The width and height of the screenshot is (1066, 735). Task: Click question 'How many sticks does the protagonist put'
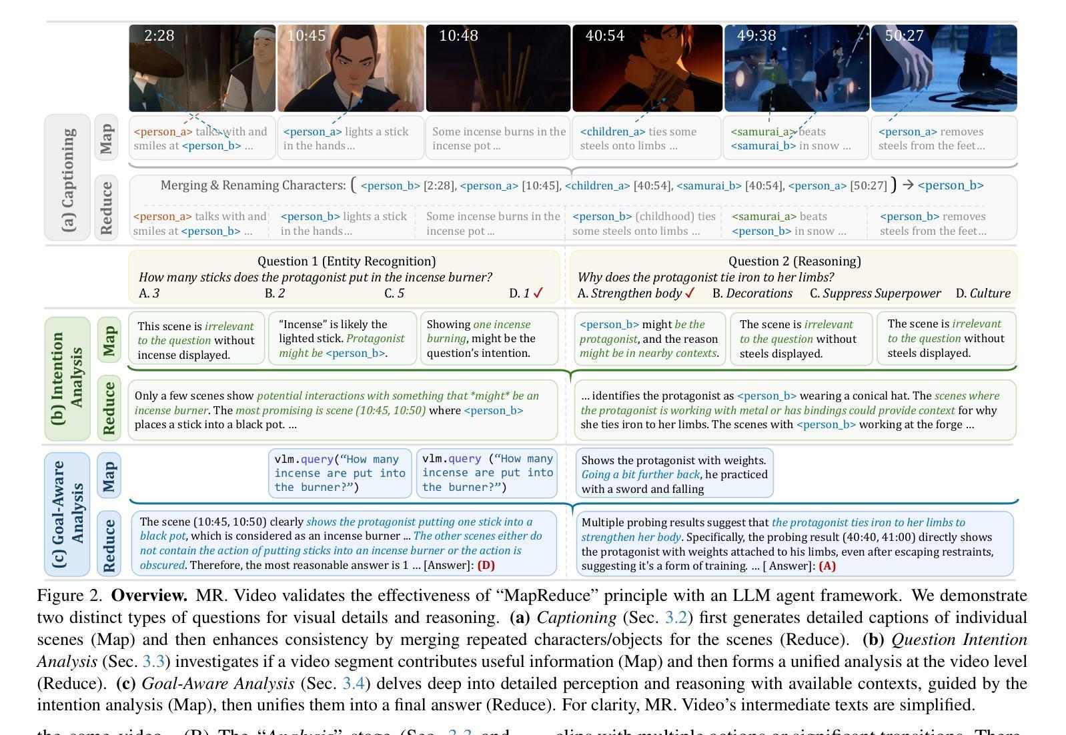click(316, 277)
